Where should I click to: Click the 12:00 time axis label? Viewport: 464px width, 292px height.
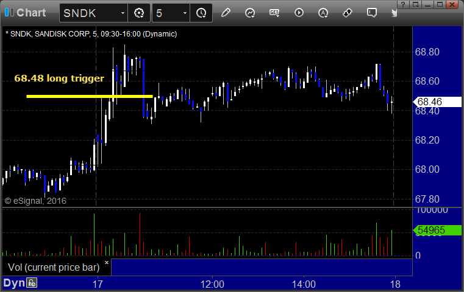pyautogui.click(x=212, y=284)
